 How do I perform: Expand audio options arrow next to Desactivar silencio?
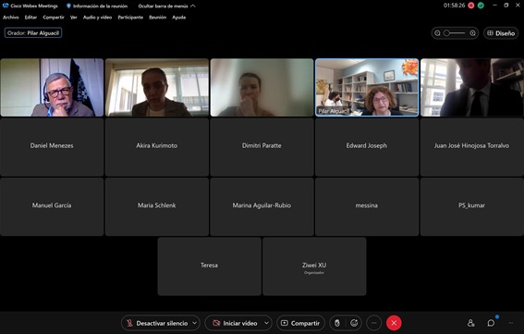(x=194, y=323)
